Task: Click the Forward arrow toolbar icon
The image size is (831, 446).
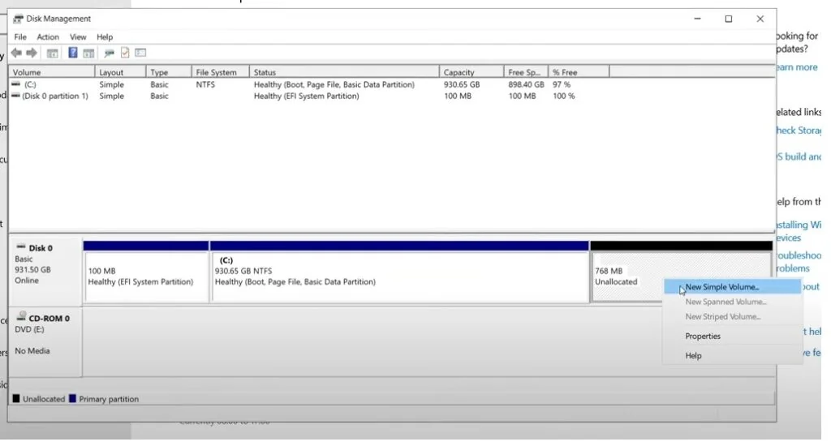Action: tap(32, 53)
